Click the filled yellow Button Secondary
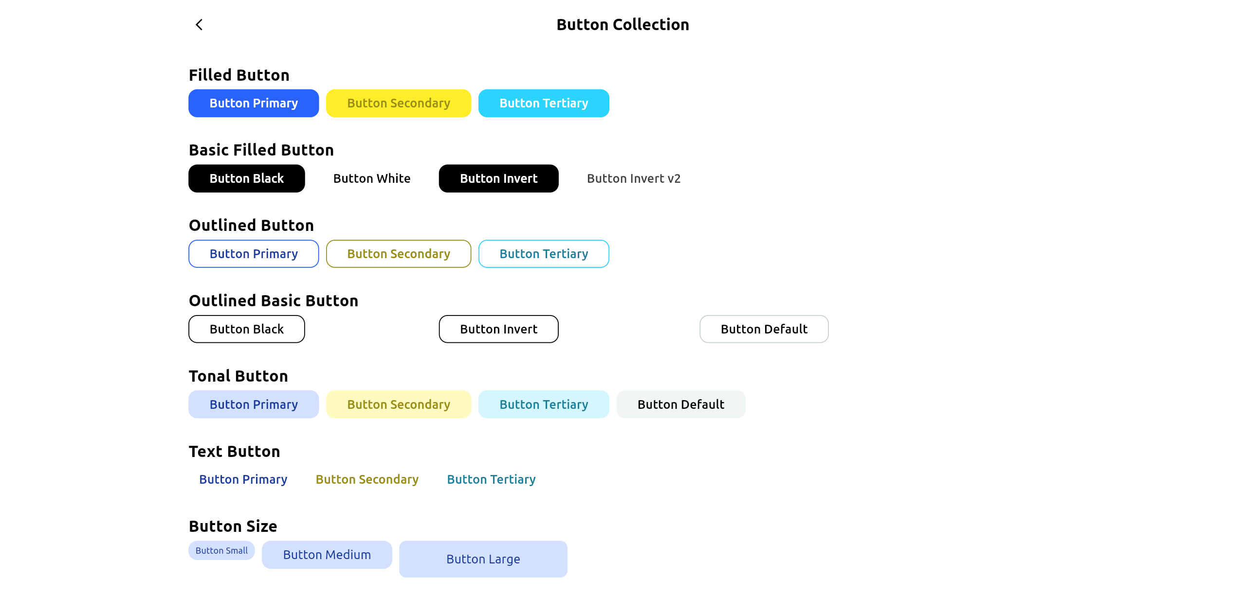 [x=399, y=103]
